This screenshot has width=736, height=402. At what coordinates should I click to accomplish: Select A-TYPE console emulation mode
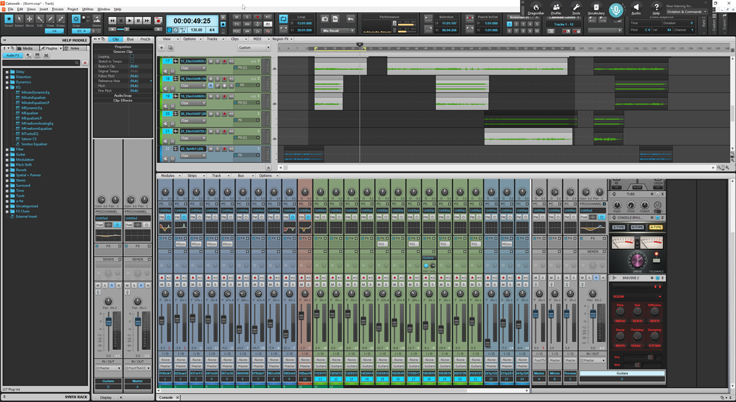click(x=656, y=228)
